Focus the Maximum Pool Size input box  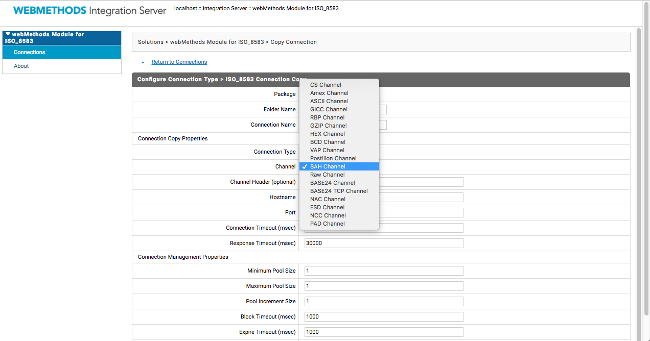click(x=384, y=286)
